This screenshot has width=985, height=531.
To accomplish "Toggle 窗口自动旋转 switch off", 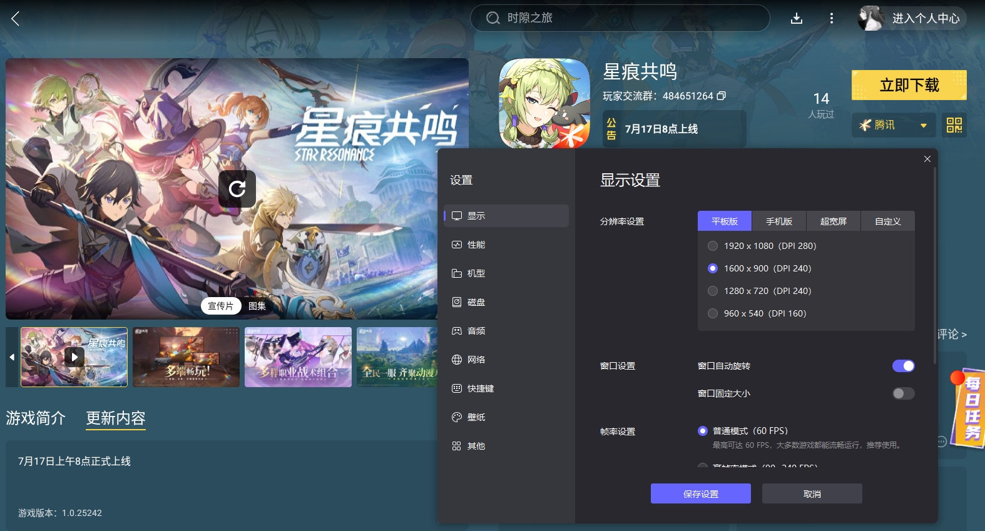I will tap(904, 366).
